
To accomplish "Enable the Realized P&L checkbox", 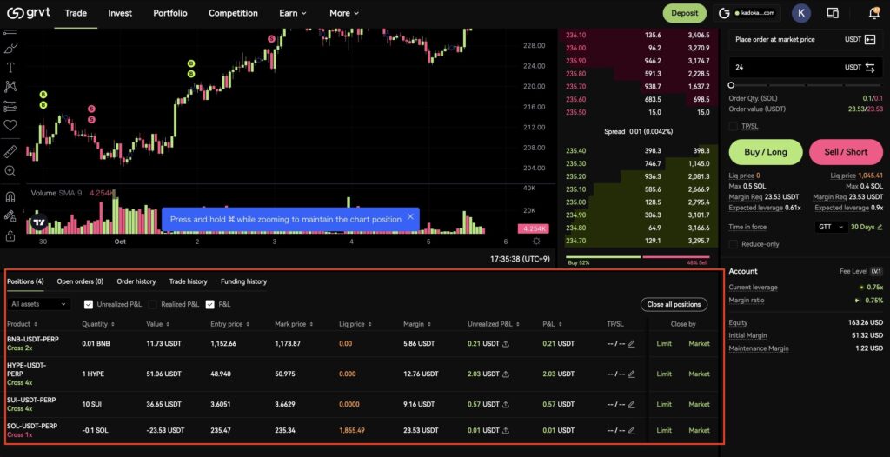I will 153,304.
